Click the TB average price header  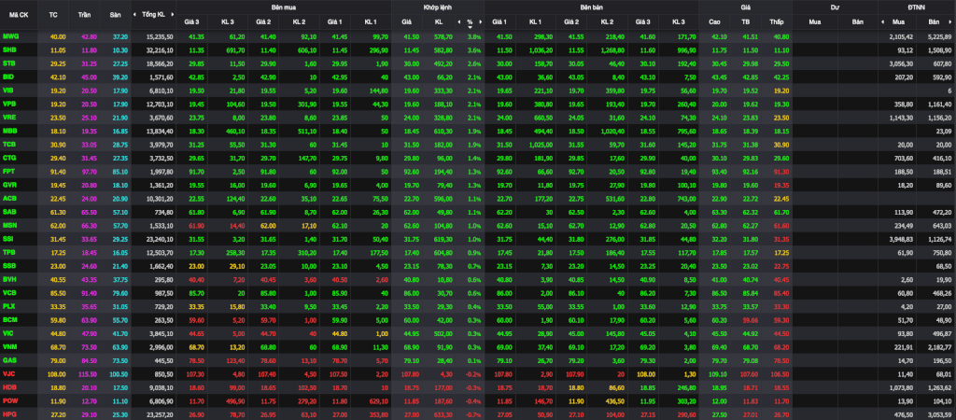[745, 22]
